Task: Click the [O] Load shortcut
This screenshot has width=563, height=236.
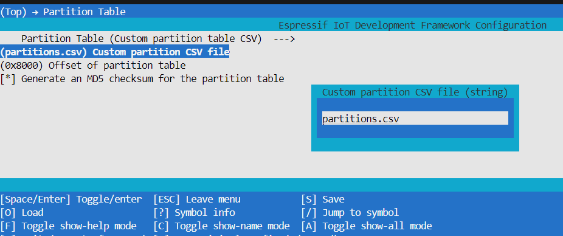Action: click(22, 213)
